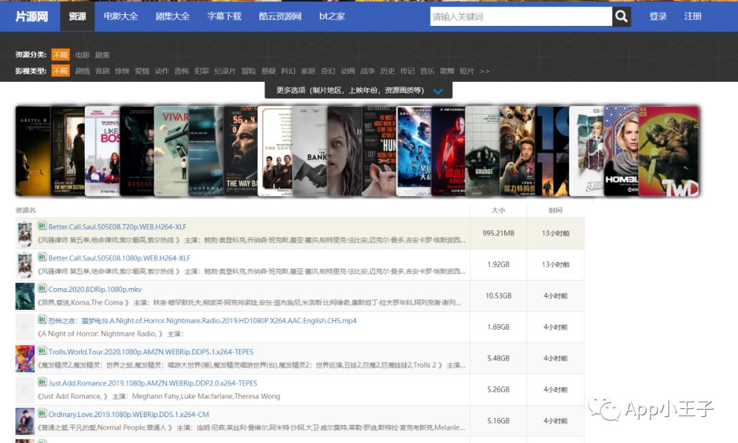Image resolution: width=738 pixels, height=443 pixels.
Task: Open Better.Call.Saul.S05E08.1080p.WEB.H264-XLF link
Action: pyautogui.click(x=119, y=258)
